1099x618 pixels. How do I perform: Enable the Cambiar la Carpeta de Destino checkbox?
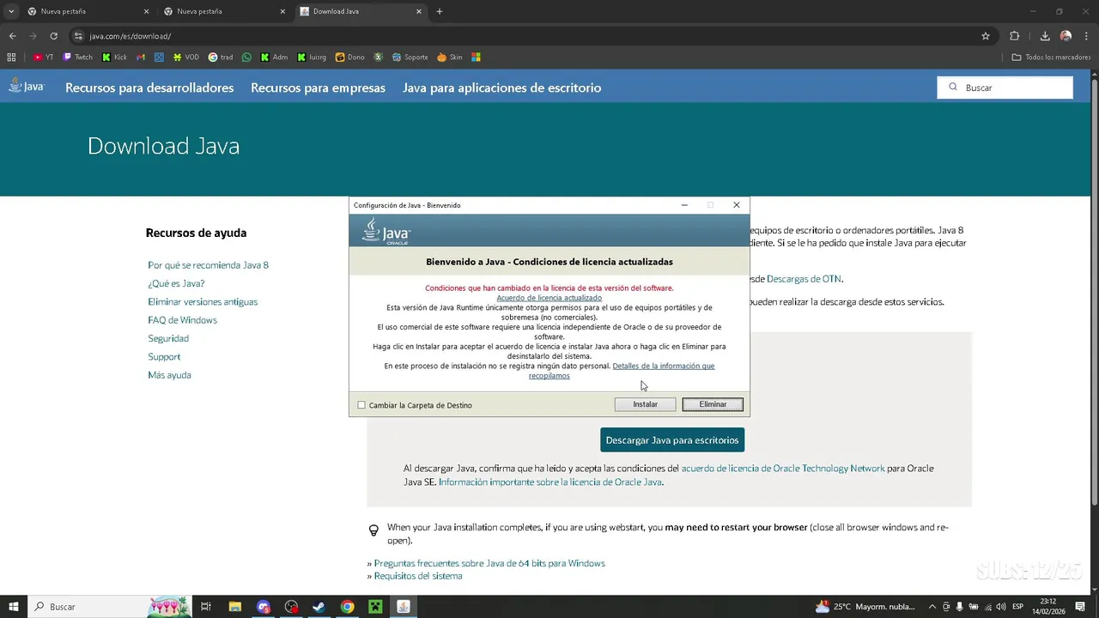[x=361, y=405]
